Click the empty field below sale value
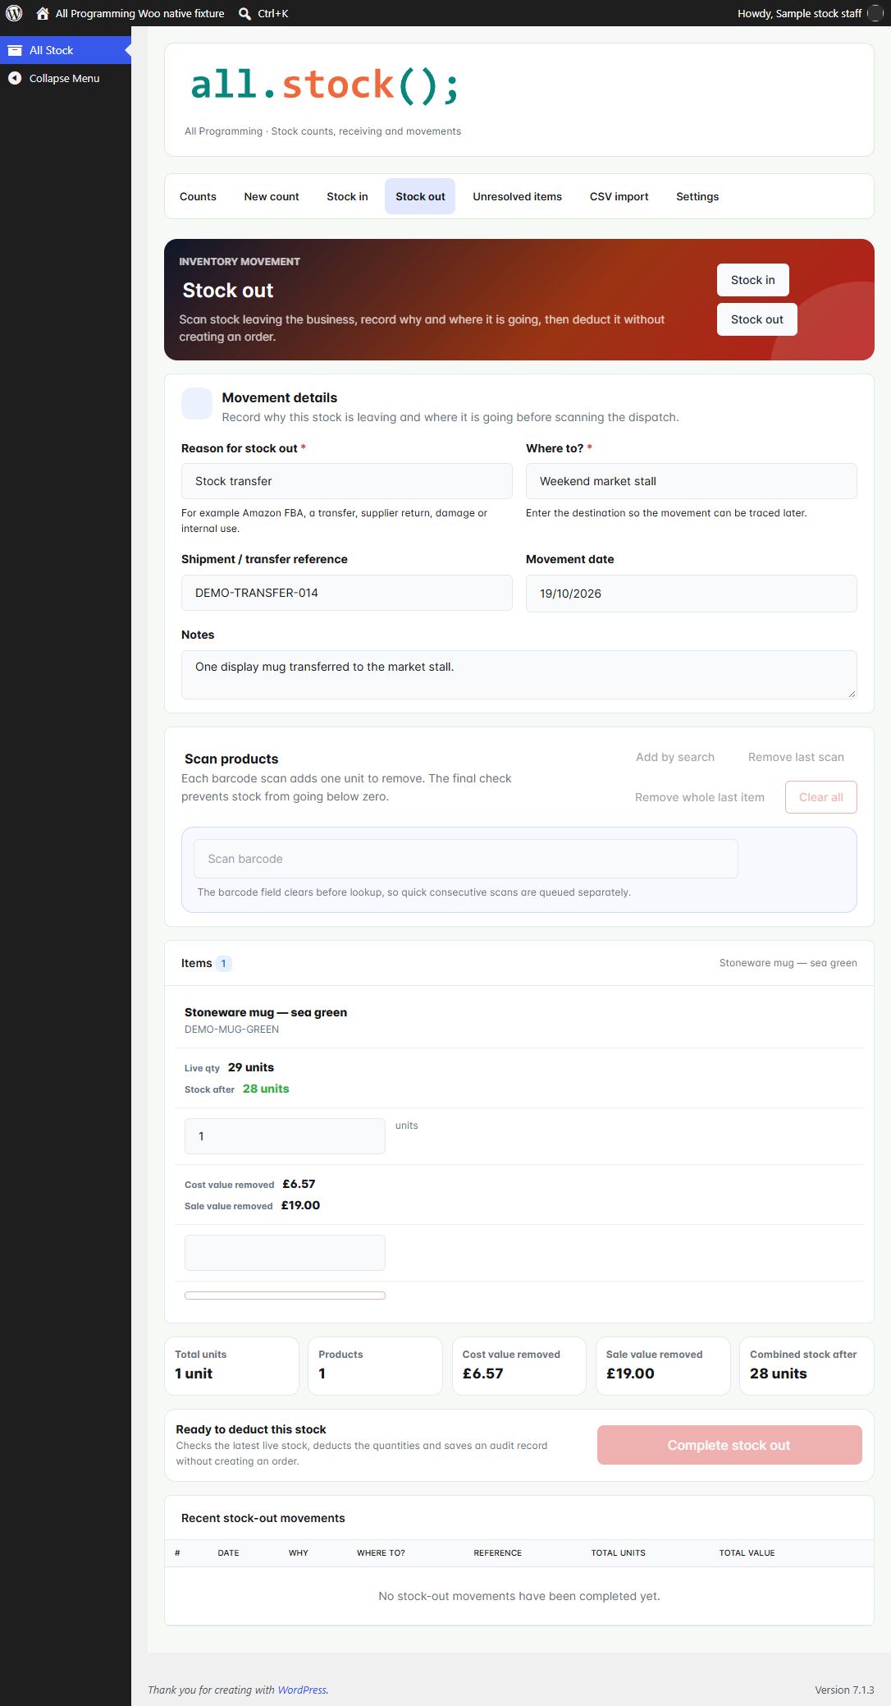 pos(285,1253)
